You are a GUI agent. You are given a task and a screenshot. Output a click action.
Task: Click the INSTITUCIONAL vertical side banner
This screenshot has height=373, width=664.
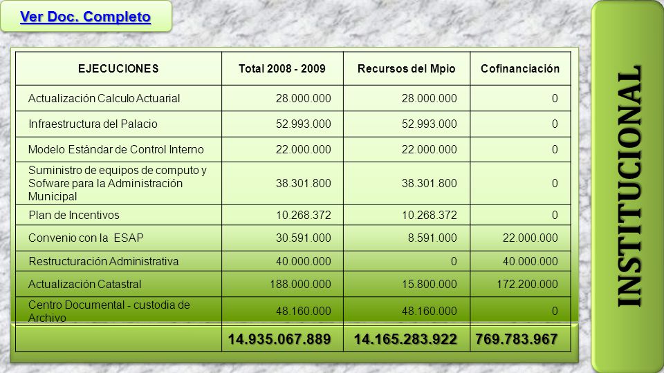(629, 186)
